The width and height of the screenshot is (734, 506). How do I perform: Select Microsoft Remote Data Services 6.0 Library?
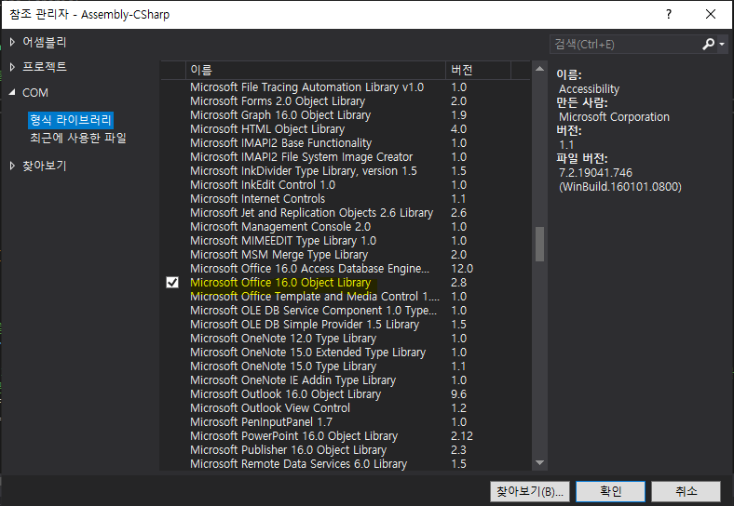point(346,464)
